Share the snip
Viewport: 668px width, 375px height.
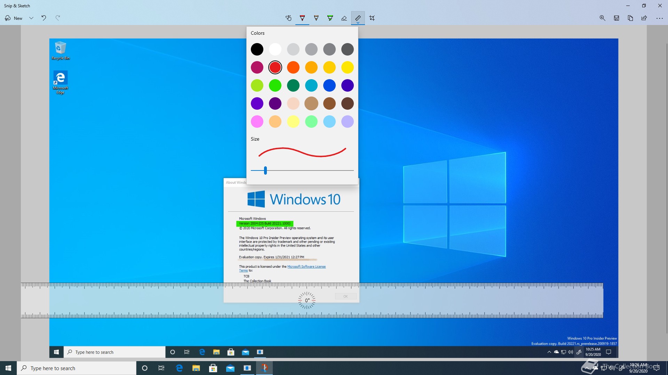[644, 18]
